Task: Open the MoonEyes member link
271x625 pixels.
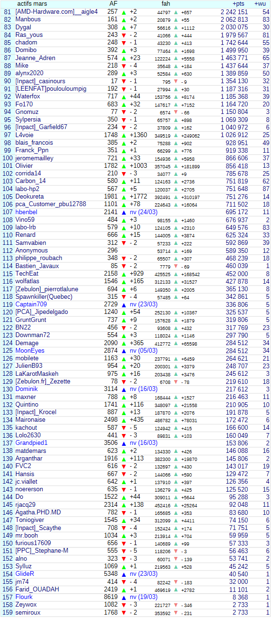Action: (x=30, y=351)
